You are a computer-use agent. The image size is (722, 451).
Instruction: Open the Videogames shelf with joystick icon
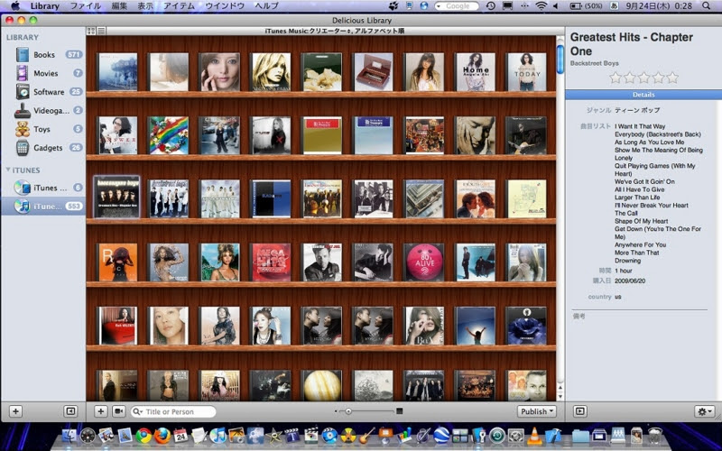click(x=42, y=110)
